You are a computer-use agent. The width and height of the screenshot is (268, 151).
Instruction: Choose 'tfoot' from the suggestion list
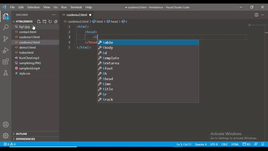tap(148, 68)
